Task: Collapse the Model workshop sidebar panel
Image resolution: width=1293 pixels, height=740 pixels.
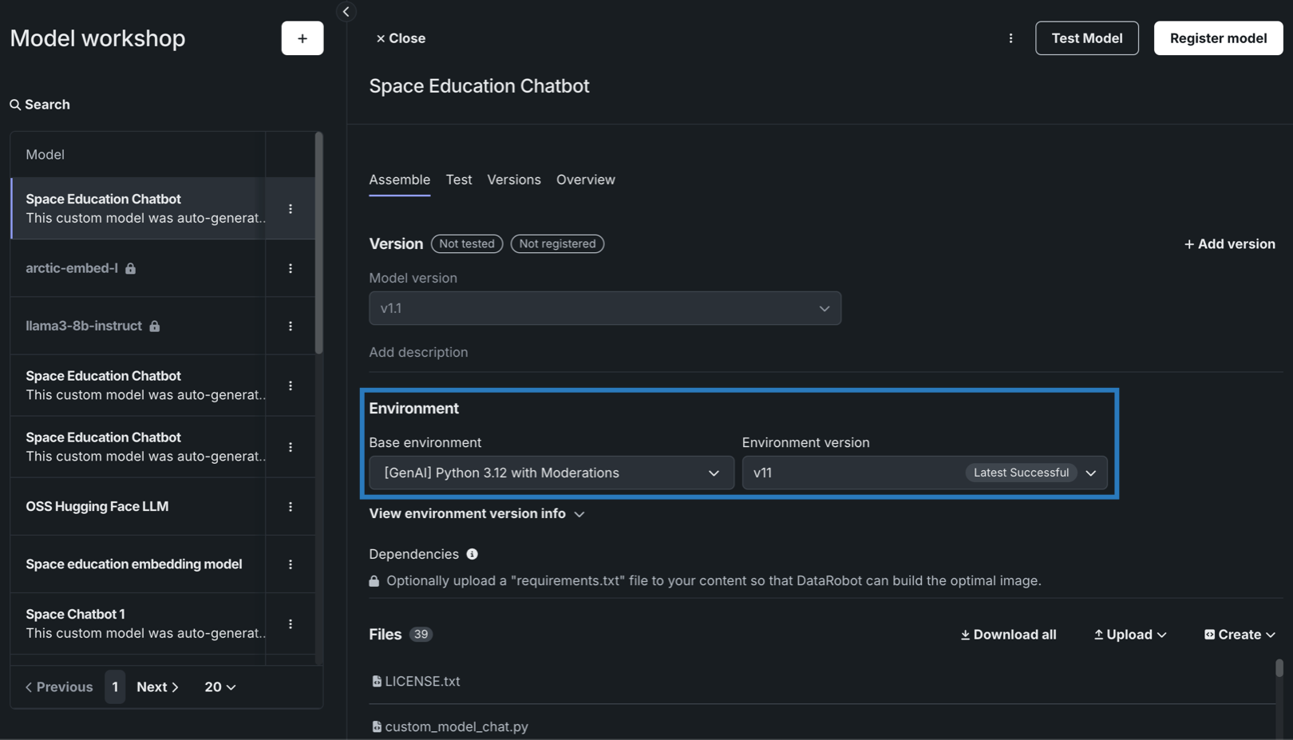Action: [x=346, y=12]
